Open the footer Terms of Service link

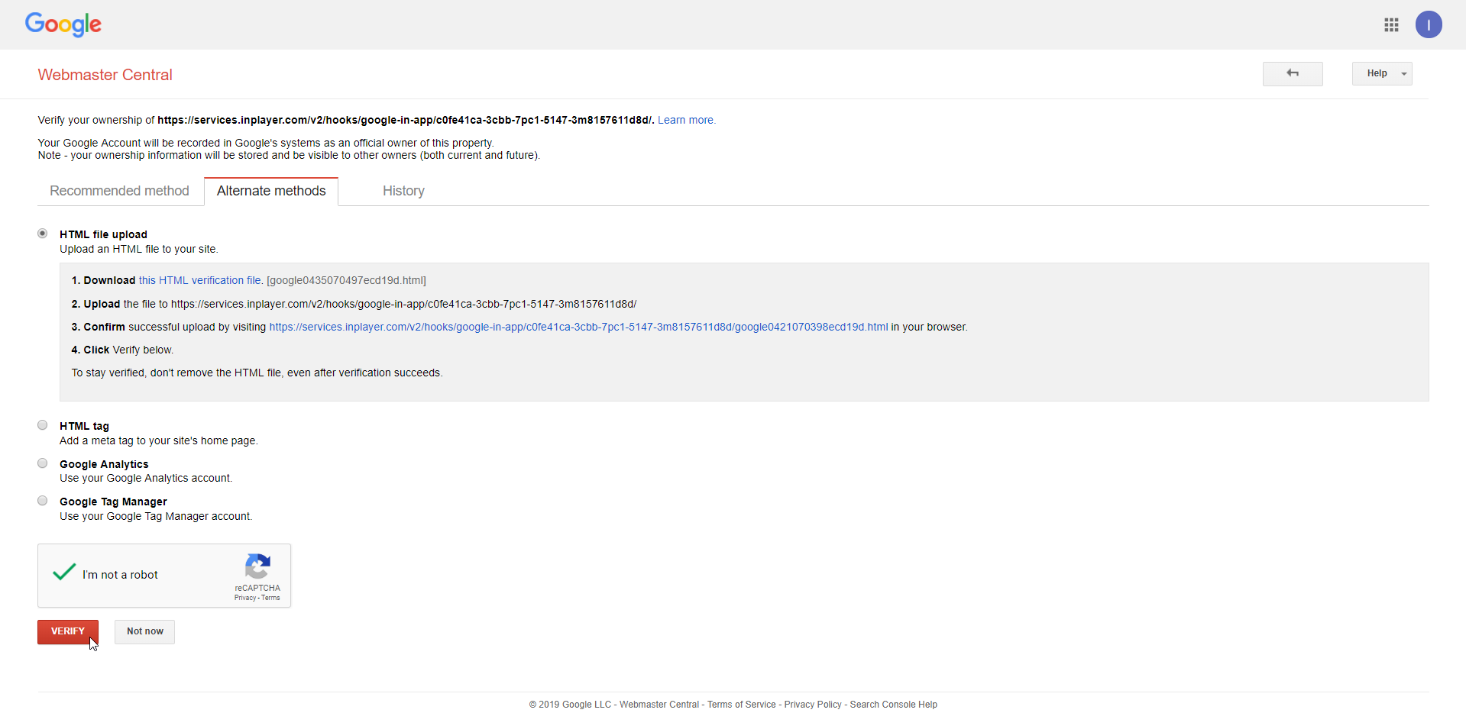point(741,705)
